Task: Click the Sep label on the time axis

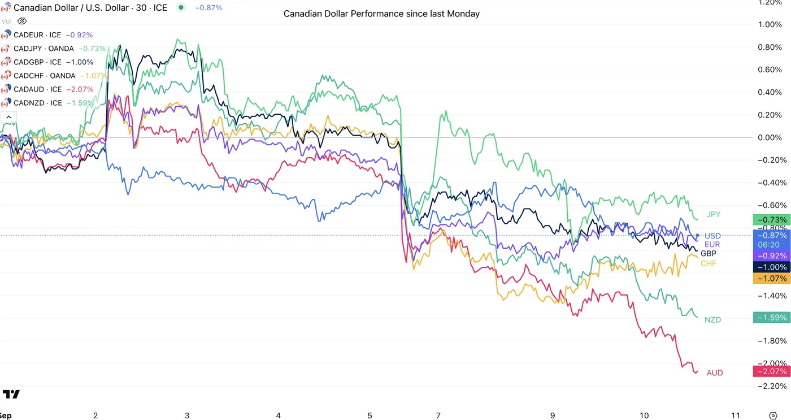Action: (6, 415)
